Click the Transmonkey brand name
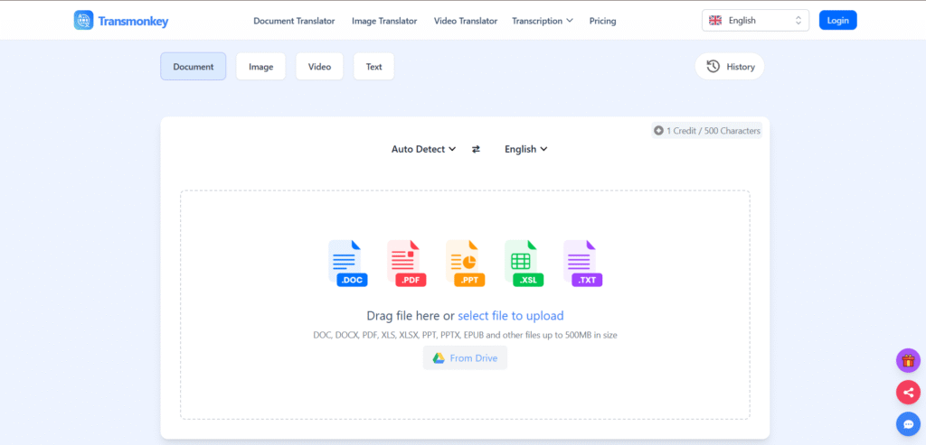This screenshot has width=926, height=445. pos(134,22)
